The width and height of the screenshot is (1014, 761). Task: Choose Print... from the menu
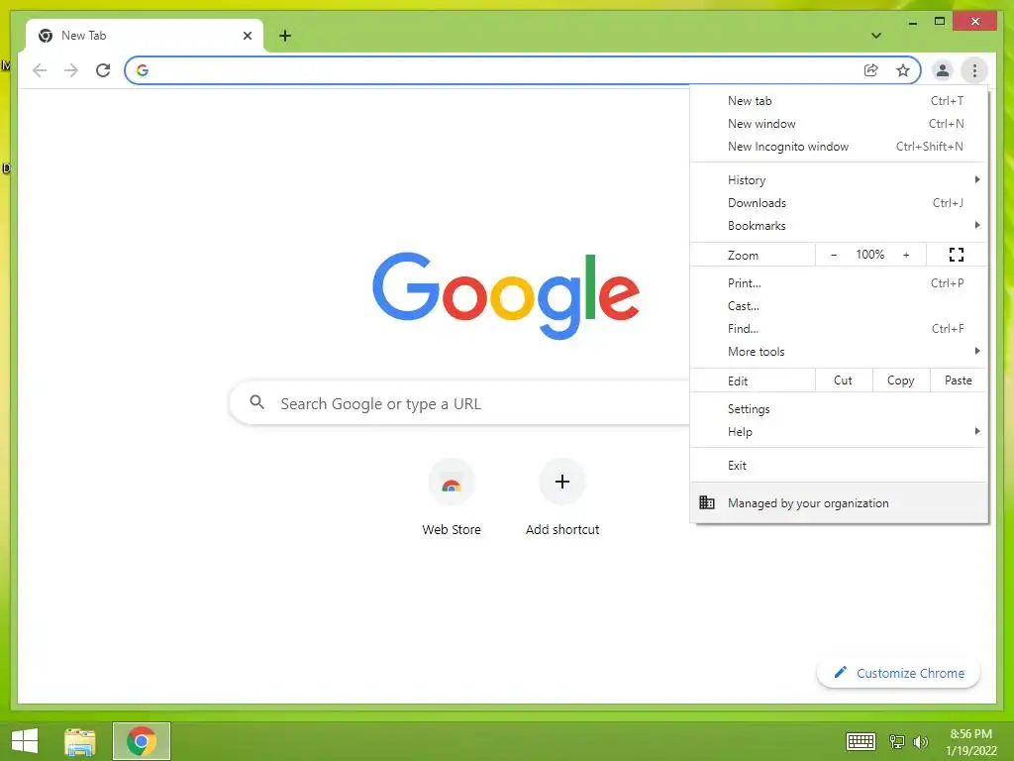838,282
